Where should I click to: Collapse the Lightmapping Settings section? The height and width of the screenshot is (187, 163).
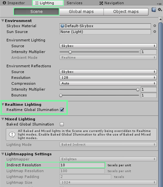pyautogui.click(x=3, y=154)
